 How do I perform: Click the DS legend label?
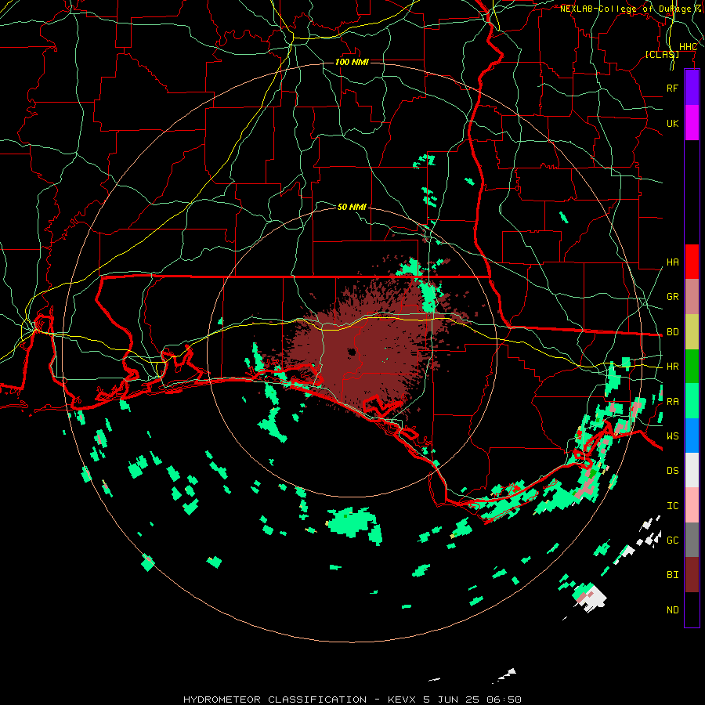pyautogui.click(x=673, y=471)
